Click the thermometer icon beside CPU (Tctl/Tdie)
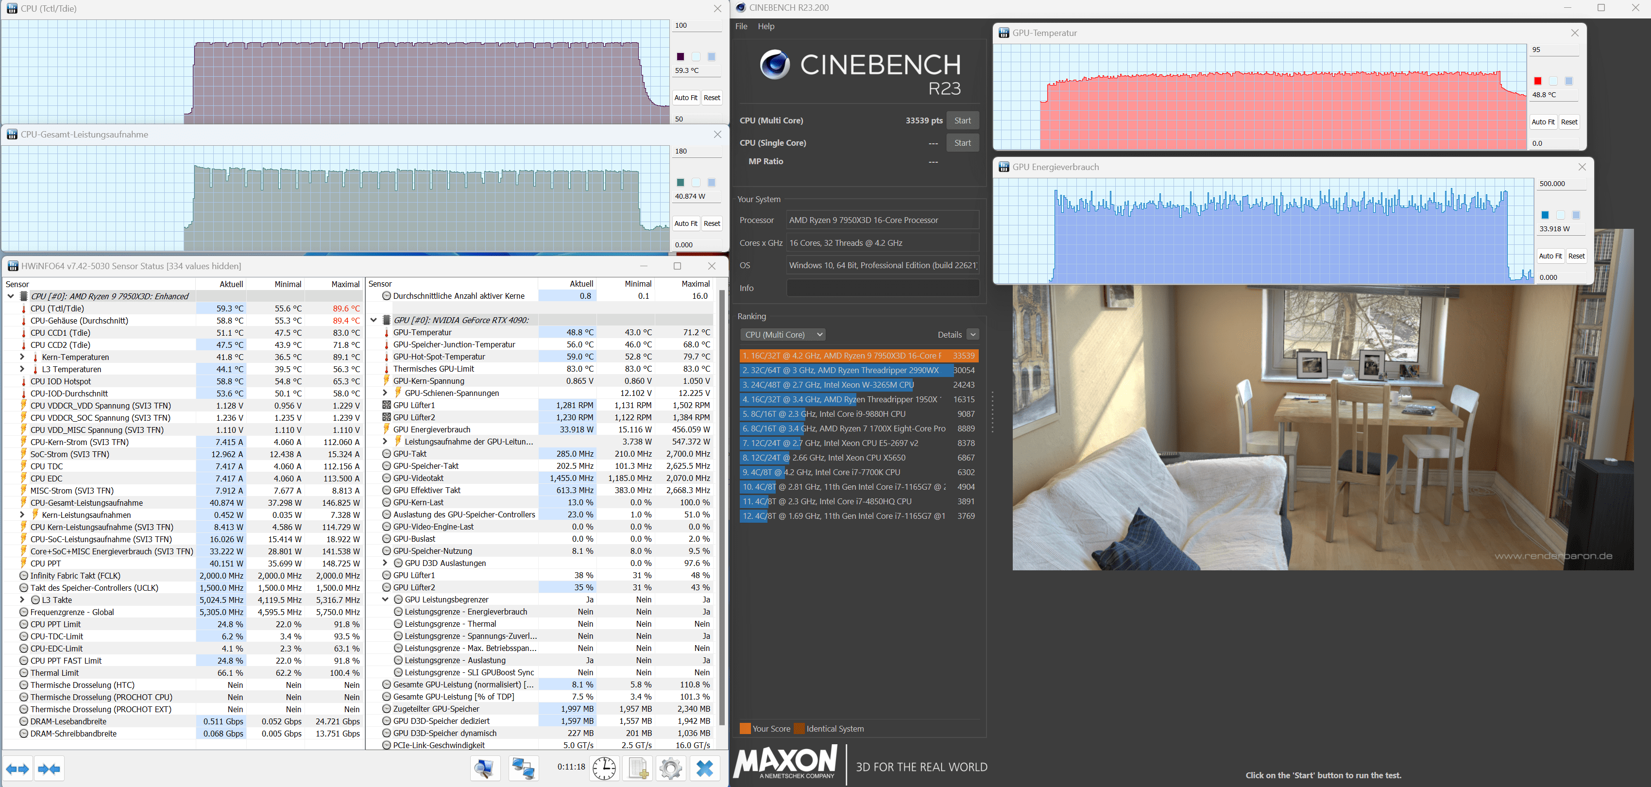The image size is (1651, 787). (24, 309)
